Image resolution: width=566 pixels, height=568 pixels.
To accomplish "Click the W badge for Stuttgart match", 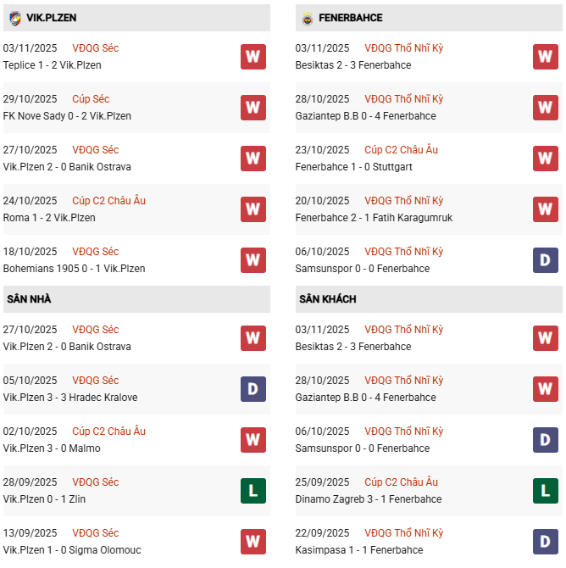I will tap(545, 159).
